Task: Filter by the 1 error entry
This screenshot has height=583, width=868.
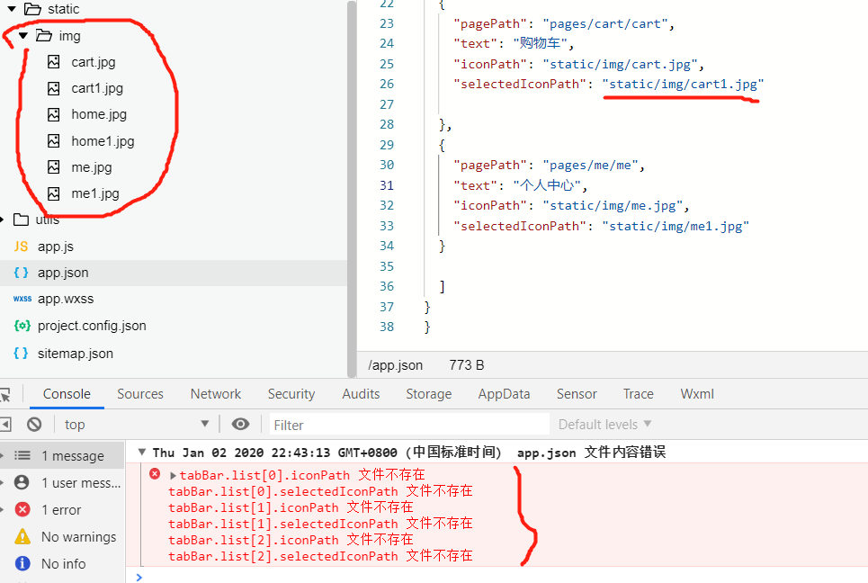Action: coord(62,510)
